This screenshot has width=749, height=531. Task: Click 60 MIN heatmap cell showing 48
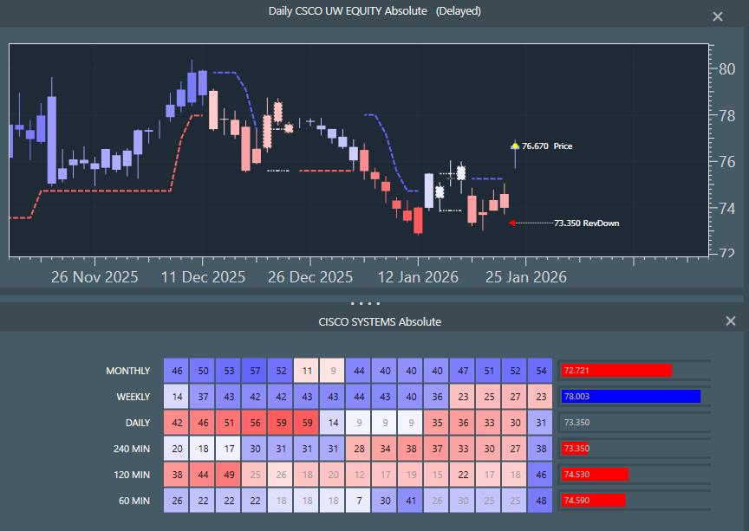[x=541, y=501]
